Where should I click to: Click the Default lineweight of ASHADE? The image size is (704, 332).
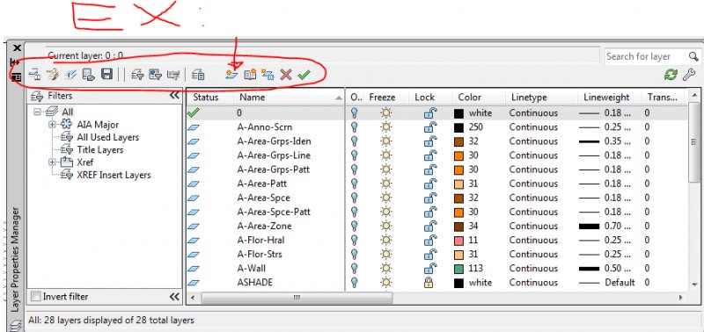coord(607,283)
